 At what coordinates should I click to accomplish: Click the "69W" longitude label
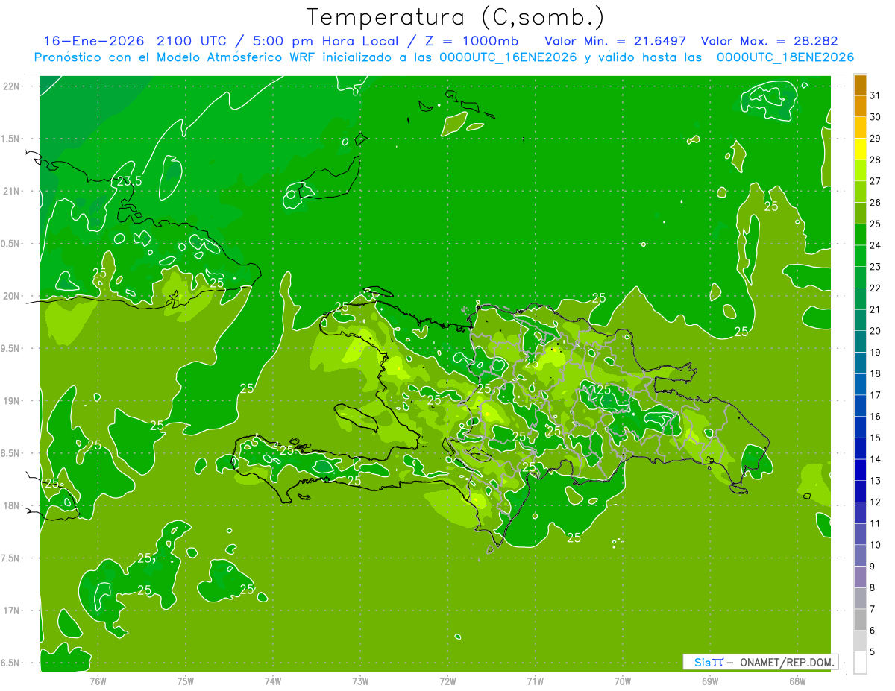point(710,681)
